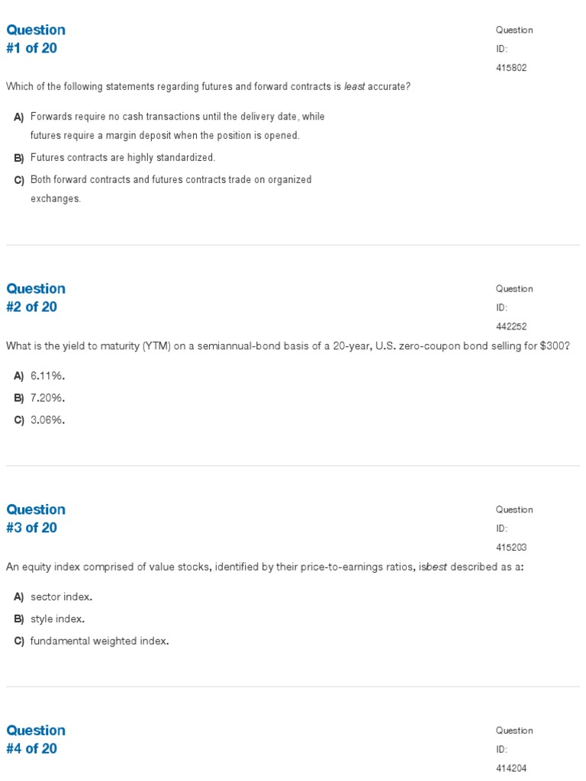This screenshot has width=586, height=781.
Task: Pick 'fundamental weighted index' option
Action: [92, 641]
